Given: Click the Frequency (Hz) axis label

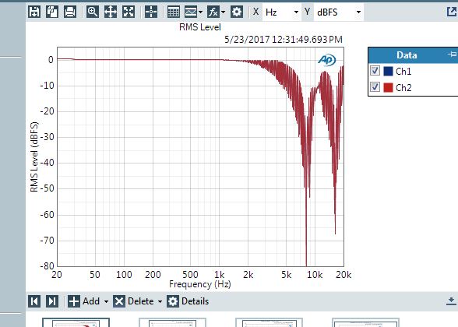Looking at the screenshot, I should (x=200, y=284).
